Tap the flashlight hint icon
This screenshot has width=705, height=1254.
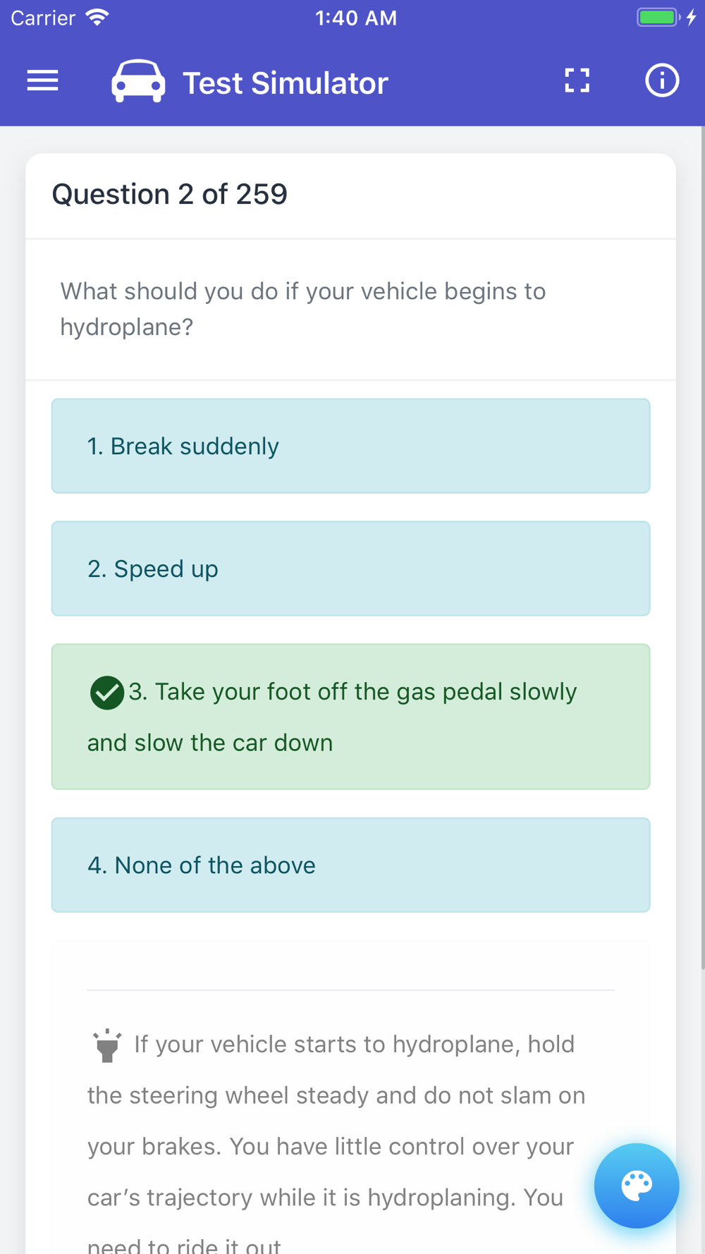[107, 1045]
